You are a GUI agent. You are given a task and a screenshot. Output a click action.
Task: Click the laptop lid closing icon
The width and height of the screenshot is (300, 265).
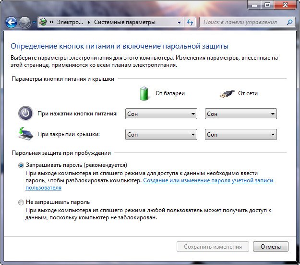click(25, 134)
